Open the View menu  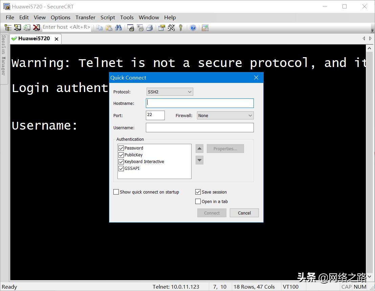pyautogui.click(x=40, y=18)
